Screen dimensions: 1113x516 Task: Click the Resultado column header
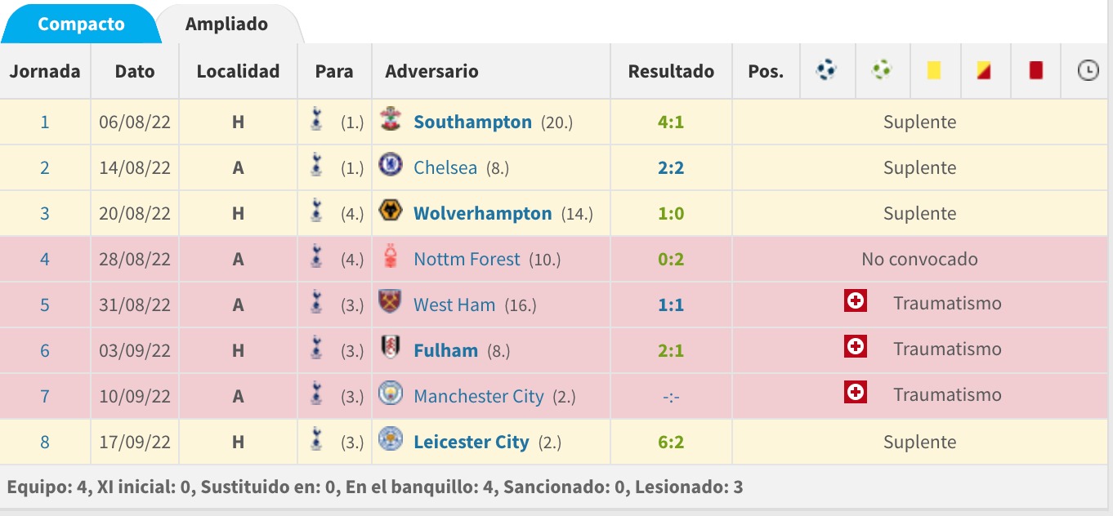point(671,71)
